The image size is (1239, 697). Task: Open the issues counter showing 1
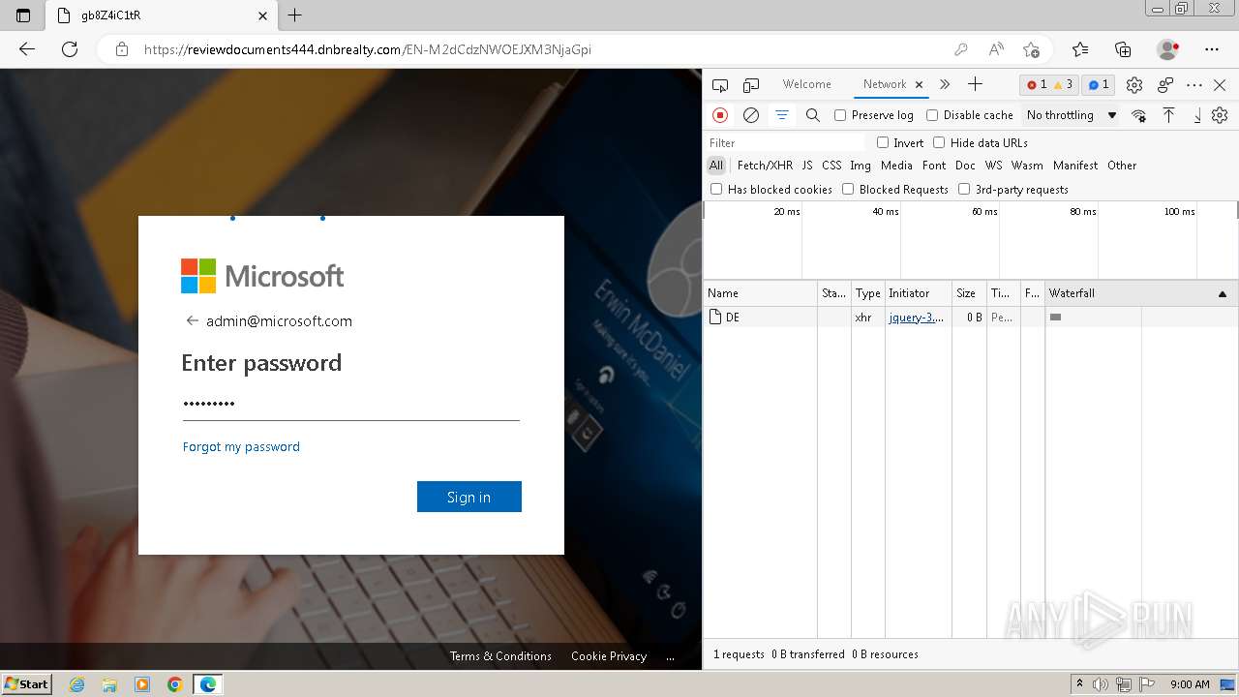[x=1099, y=85]
